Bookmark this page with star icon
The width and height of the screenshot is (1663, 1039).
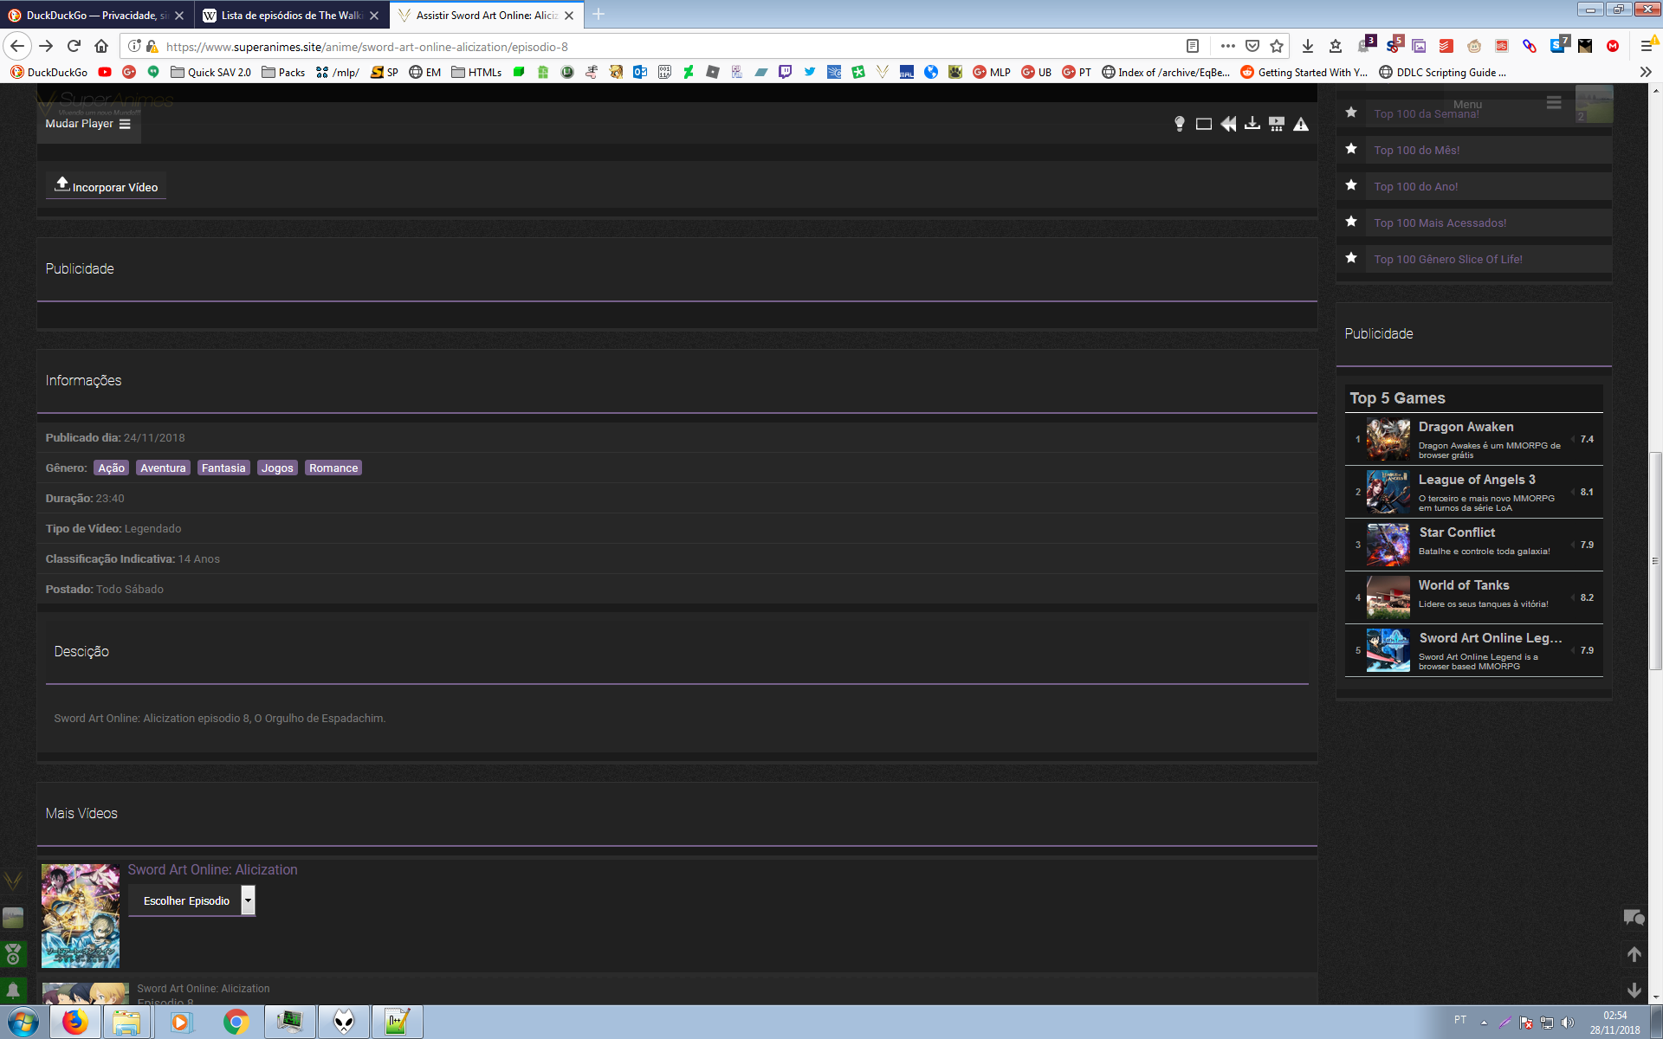[x=1276, y=46]
